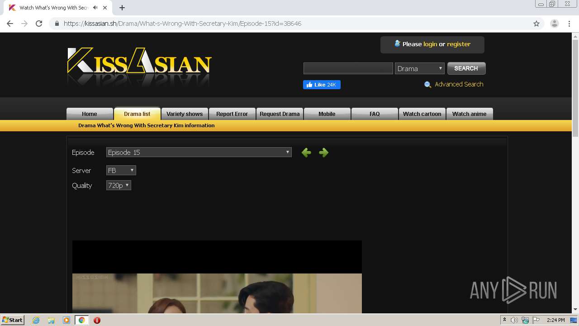Image resolution: width=579 pixels, height=326 pixels.
Task: Click the network tray icon
Action: click(x=525, y=320)
